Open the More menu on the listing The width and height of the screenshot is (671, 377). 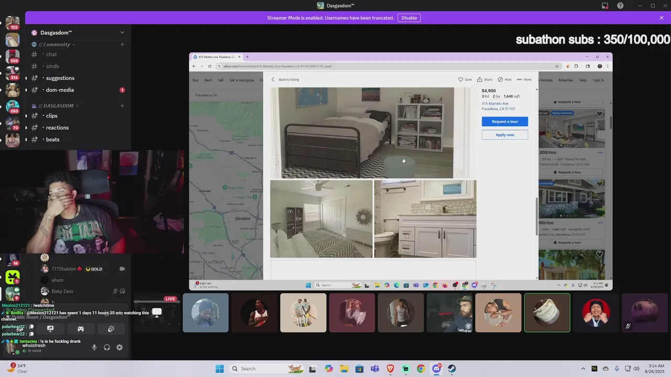[524, 80]
